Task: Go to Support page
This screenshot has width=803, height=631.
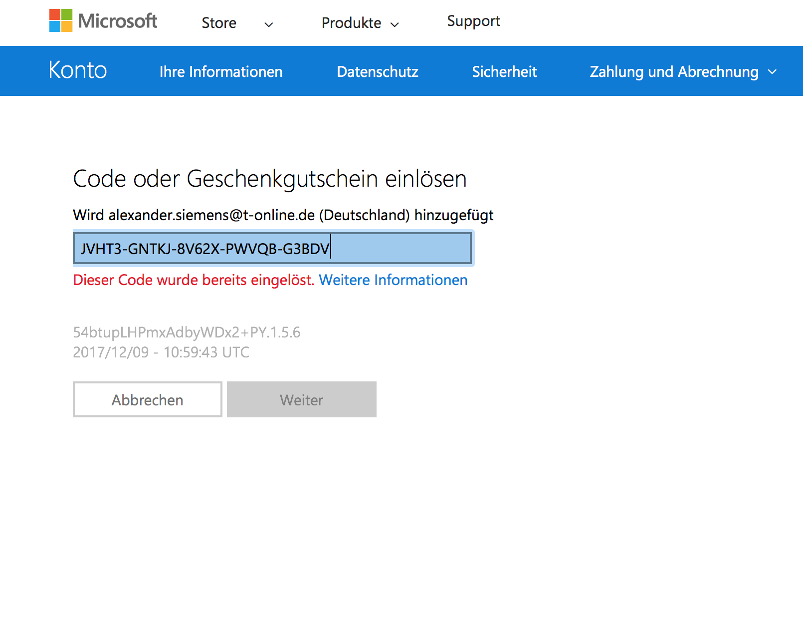Action: click(x=473, y=21)
